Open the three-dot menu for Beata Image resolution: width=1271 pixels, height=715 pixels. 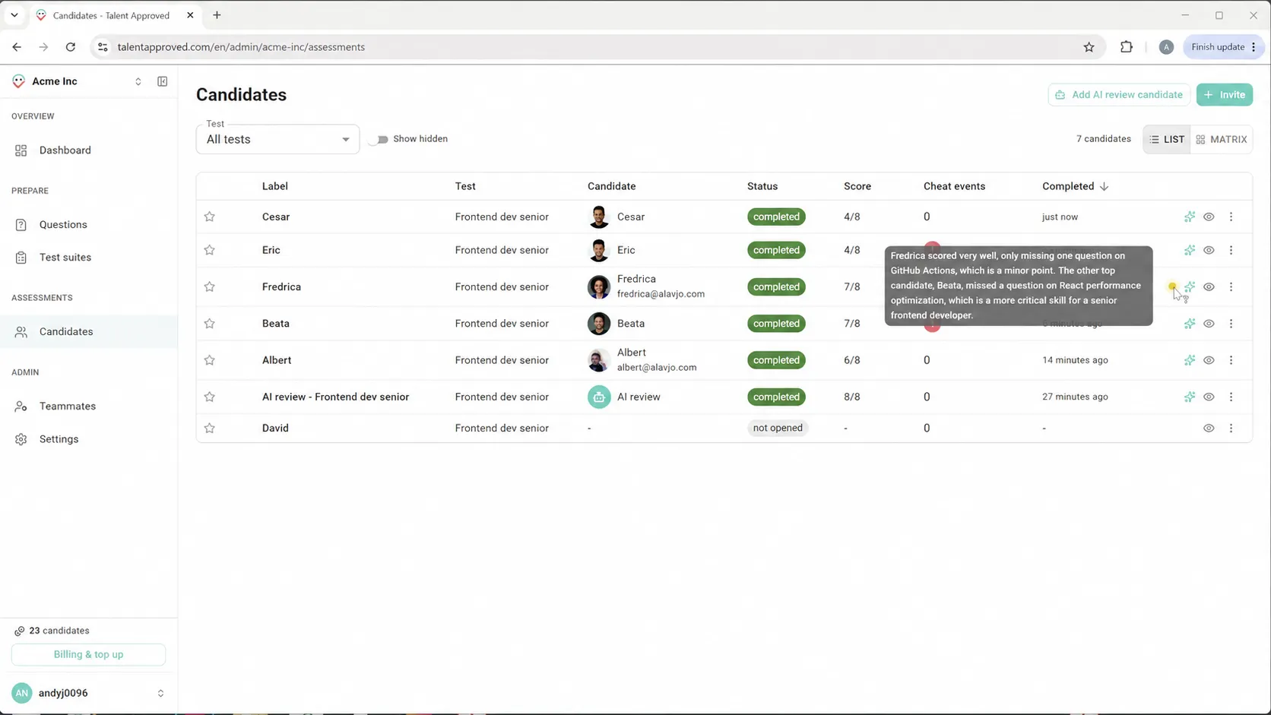(1231, 324)
